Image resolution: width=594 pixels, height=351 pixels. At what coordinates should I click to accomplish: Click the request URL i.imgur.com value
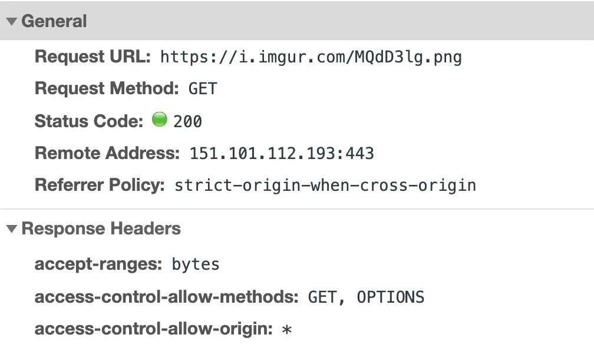click(x=311, y=57)
